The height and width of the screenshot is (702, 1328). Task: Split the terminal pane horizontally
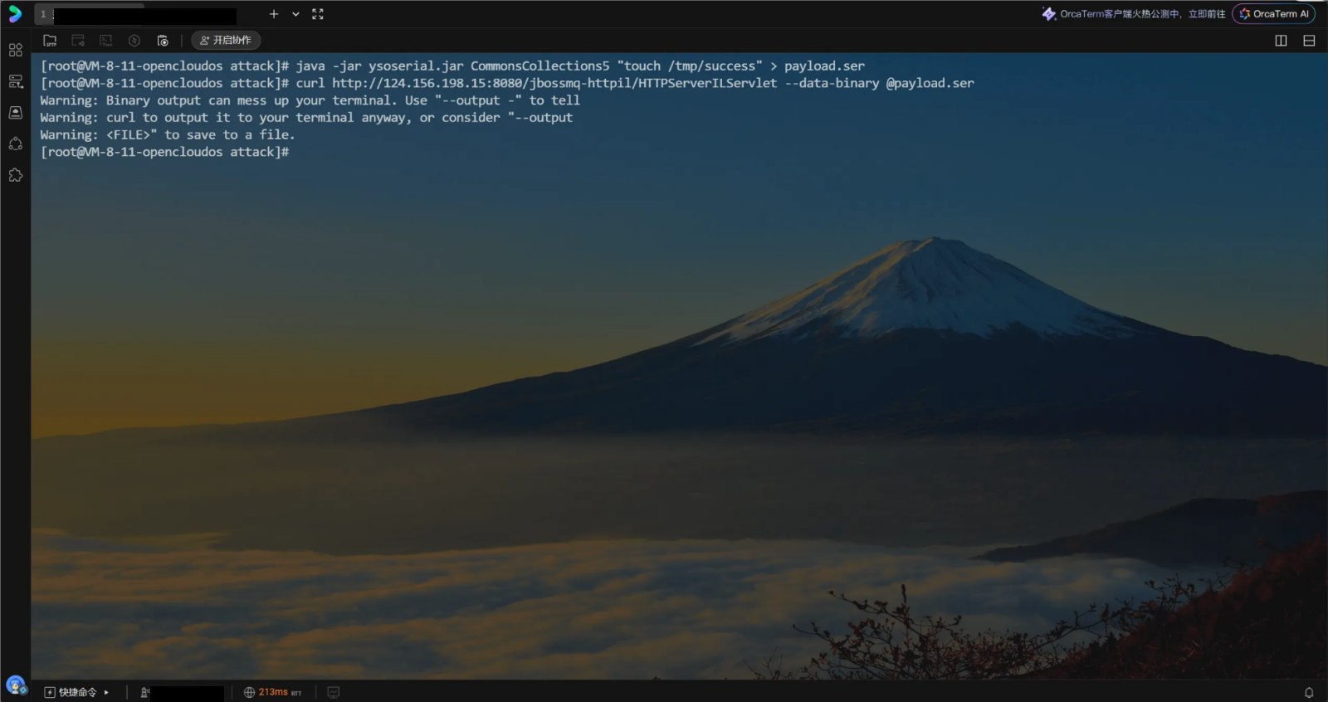pos(1309,41)
